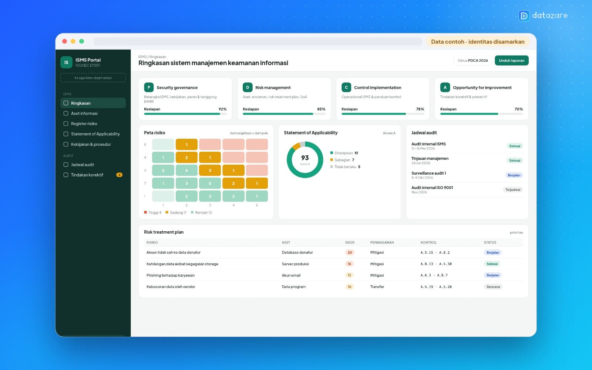Click Selesai status in Kehilangan data row
592x370 pixels.
pyautogui.click(x=492, y=264)
